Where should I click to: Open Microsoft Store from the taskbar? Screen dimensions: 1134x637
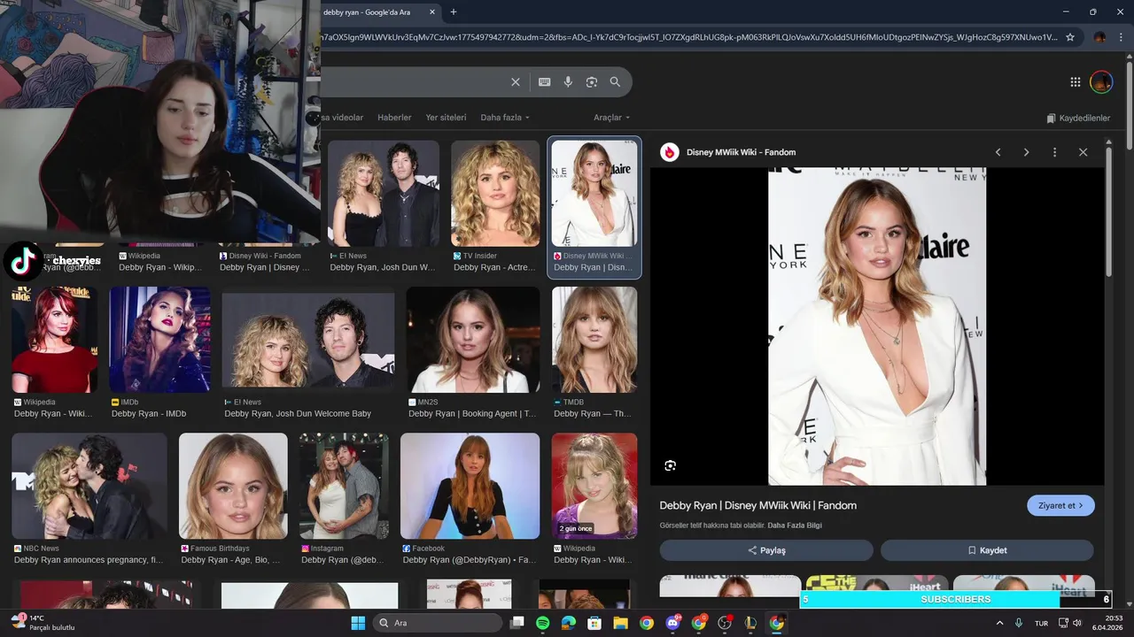[x=594, y=623]
